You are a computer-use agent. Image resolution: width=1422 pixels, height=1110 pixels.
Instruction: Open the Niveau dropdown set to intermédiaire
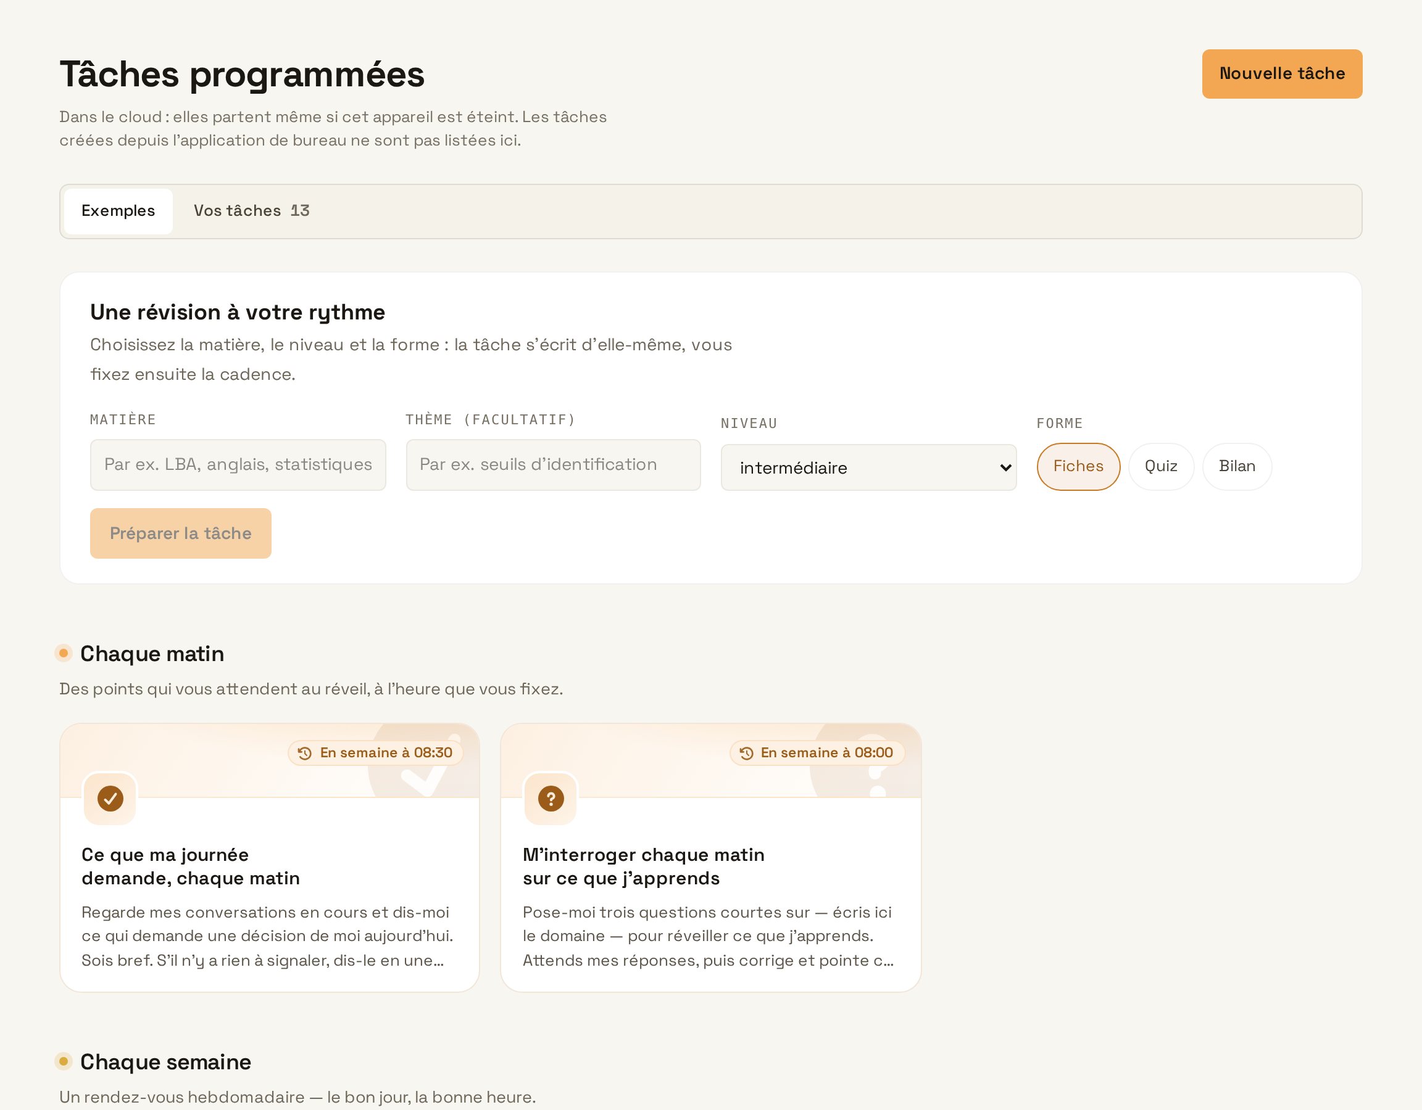click(868, 468)
